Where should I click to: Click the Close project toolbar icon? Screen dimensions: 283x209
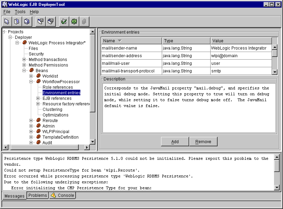tap(41, 21)
